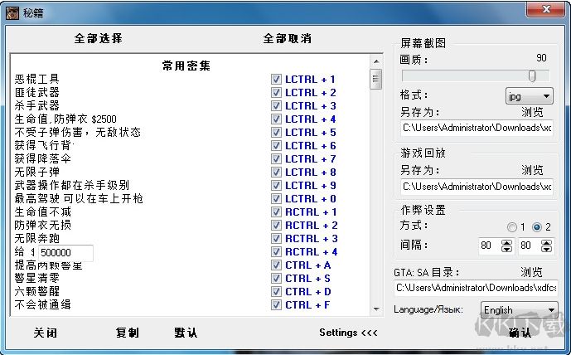Select cheat method radio option 1

[511, 227]
